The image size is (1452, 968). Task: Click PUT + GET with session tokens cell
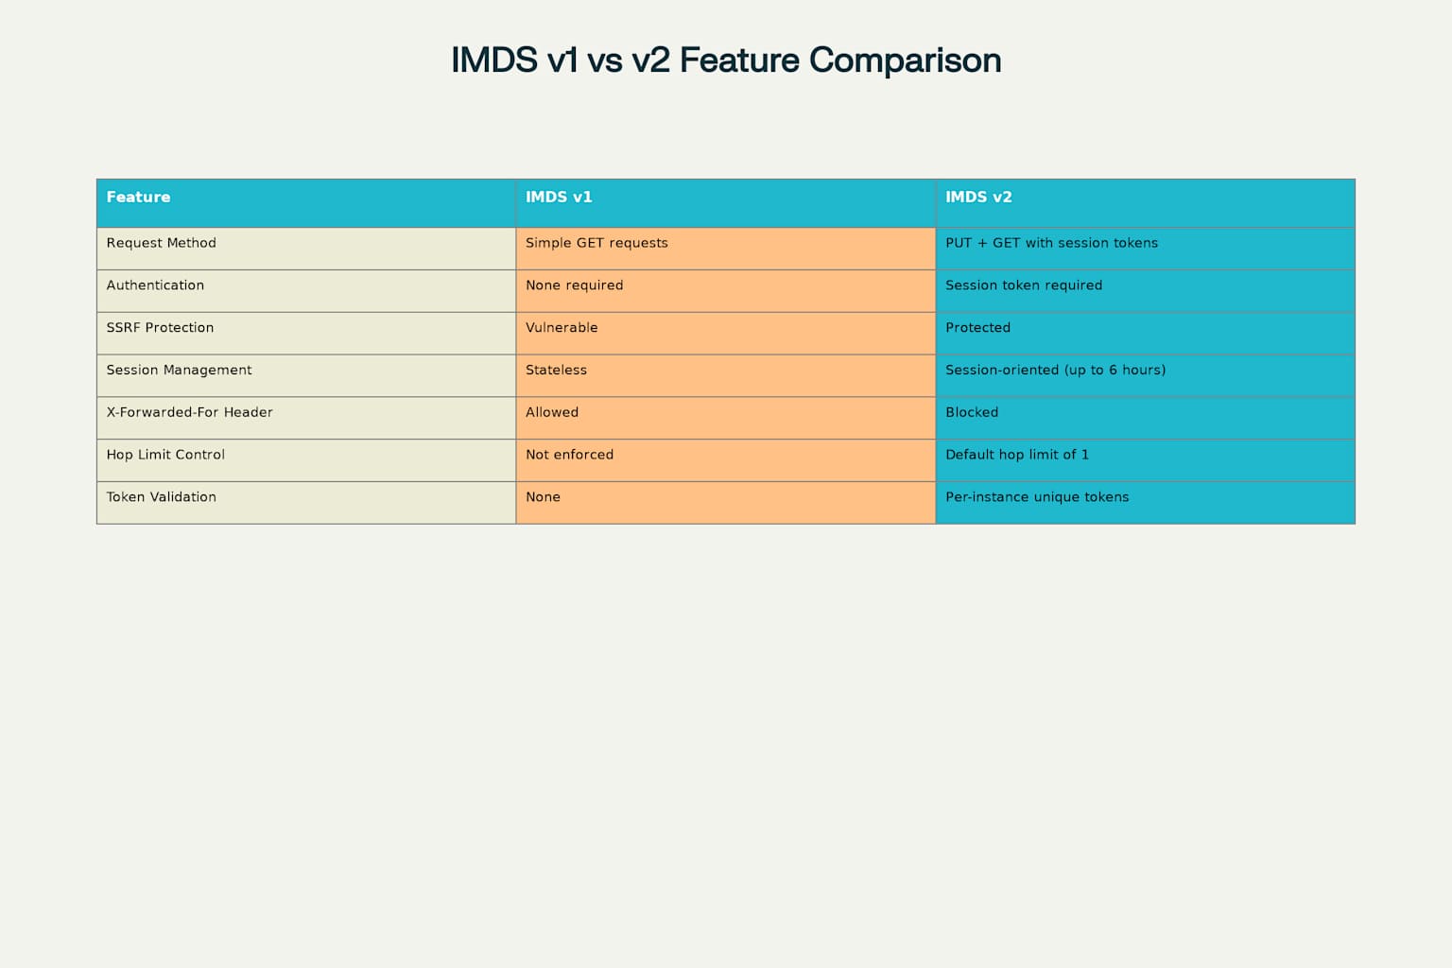pos(1146,249)
